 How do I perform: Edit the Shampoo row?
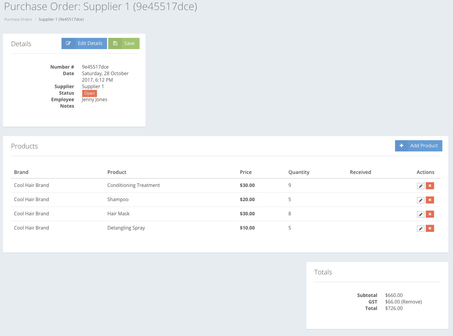(x=420, y=200)
